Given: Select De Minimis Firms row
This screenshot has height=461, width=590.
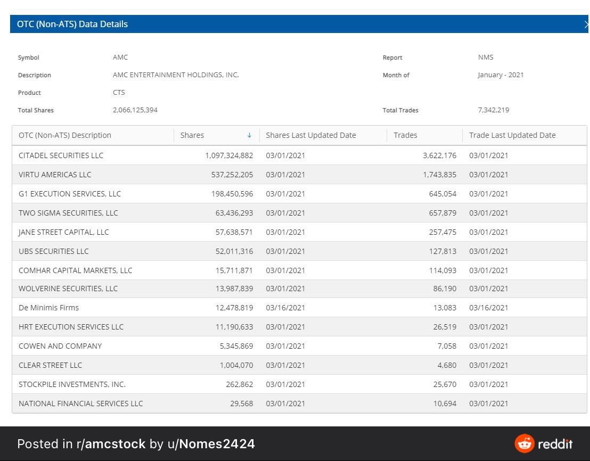Looking at the screenshot, I should tap(299, 308).
